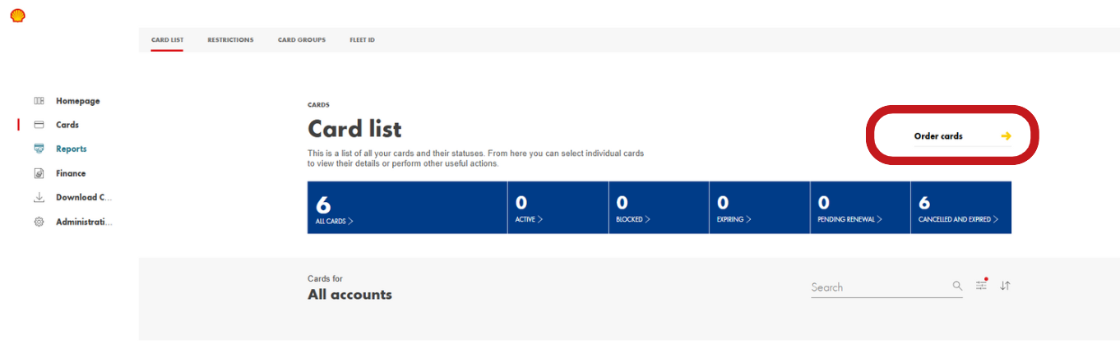
Task: Click the Shell logo icon
Action: [x=17, y=16]
